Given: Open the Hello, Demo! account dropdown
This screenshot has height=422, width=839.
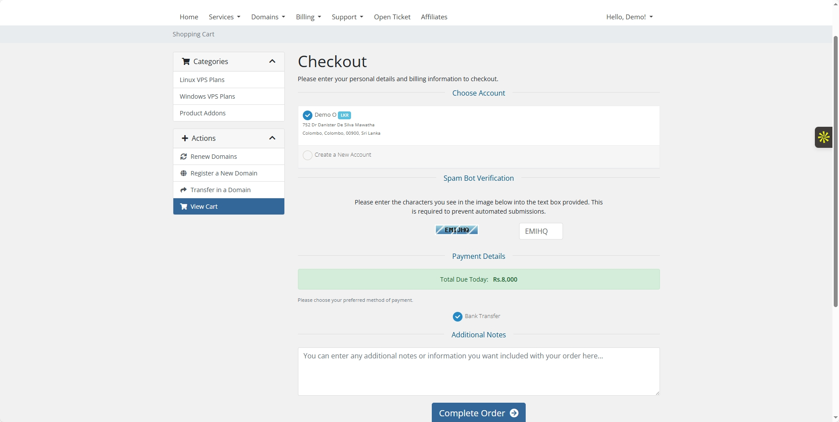Looking at the screenshot, I should (x=629, y=17).
